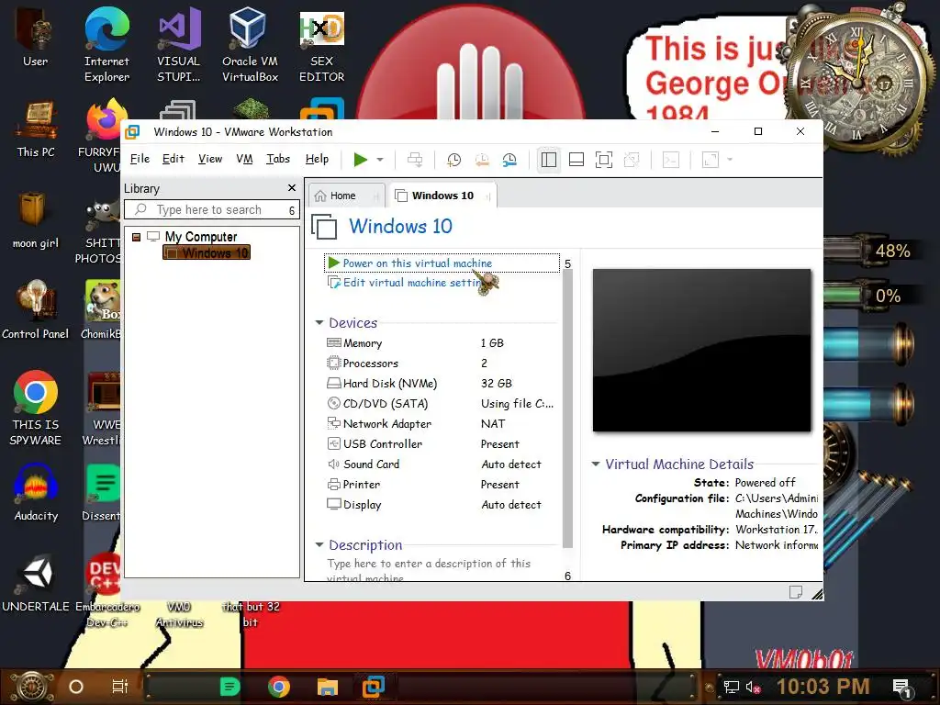Select My Computer in the library
This screenshot has width=940, height=705.
click(201, 237)
